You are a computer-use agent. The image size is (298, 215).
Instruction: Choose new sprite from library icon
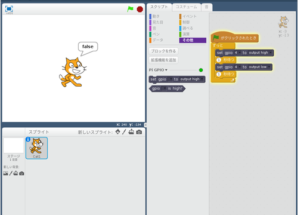pos(118,132)
